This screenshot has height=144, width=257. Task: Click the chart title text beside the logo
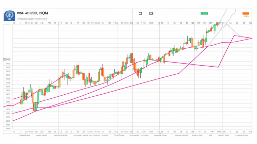[x=32, y=13]
